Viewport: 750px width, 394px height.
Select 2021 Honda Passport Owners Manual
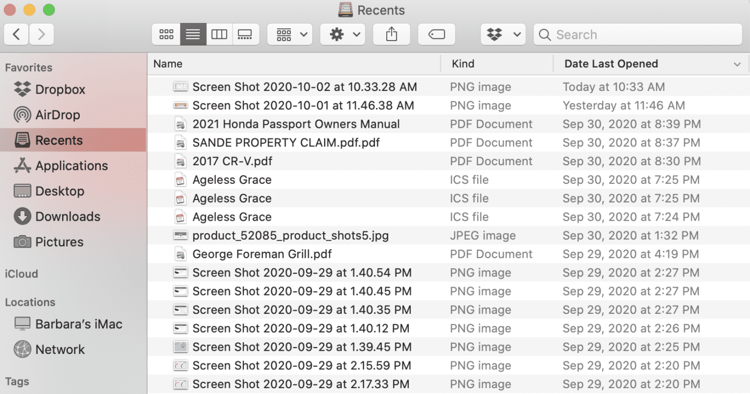[296, 124]
